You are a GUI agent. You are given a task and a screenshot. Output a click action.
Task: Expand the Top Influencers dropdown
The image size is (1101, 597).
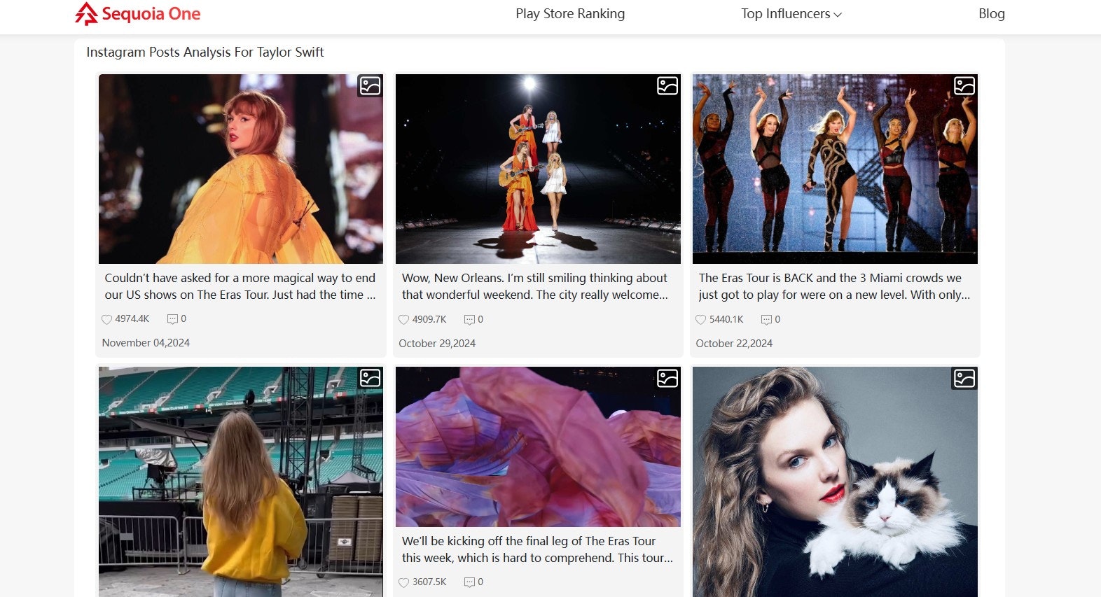(x=791, y=13)
